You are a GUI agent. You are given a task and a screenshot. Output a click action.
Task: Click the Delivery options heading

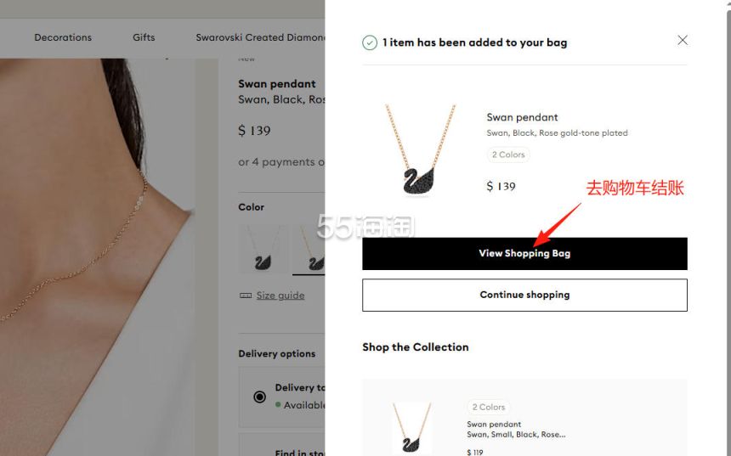click(x=276, y=353)
